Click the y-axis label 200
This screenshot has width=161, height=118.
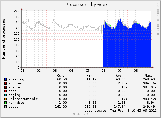coord(17,11)
